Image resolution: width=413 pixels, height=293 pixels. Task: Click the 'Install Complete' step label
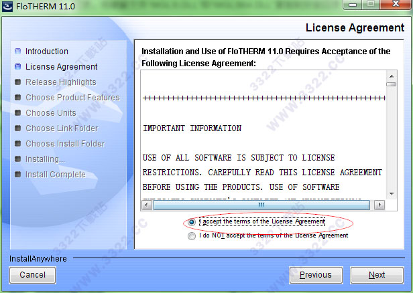pyautogui.click(x=56, y=175)
